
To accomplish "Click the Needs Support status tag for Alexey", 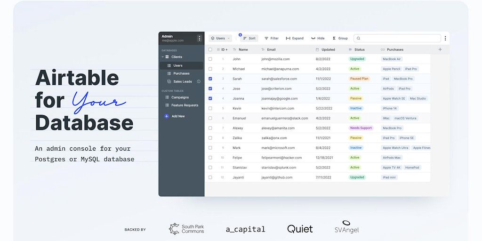I will [x=361, y=128].
